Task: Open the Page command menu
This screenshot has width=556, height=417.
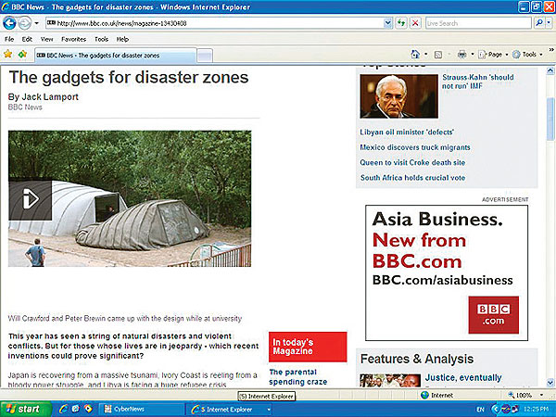Action: 493,55
